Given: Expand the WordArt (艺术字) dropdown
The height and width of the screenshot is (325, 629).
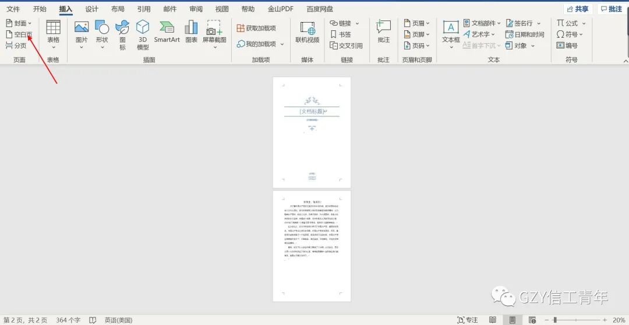Looking at the screenshot, I should (x=493, y=35).
